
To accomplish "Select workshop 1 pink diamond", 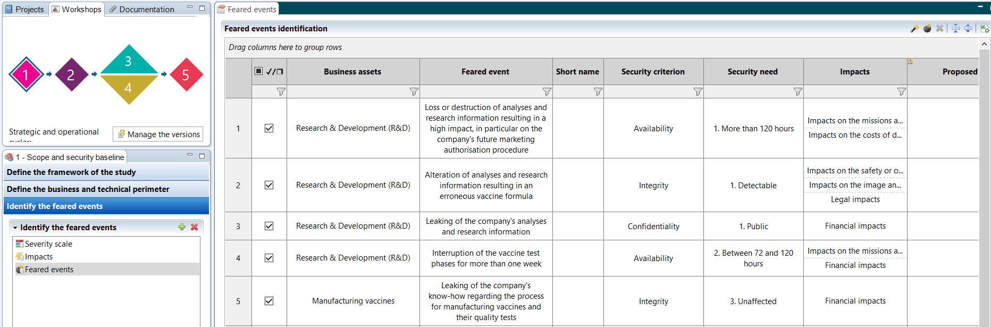I will pos(26,74).
